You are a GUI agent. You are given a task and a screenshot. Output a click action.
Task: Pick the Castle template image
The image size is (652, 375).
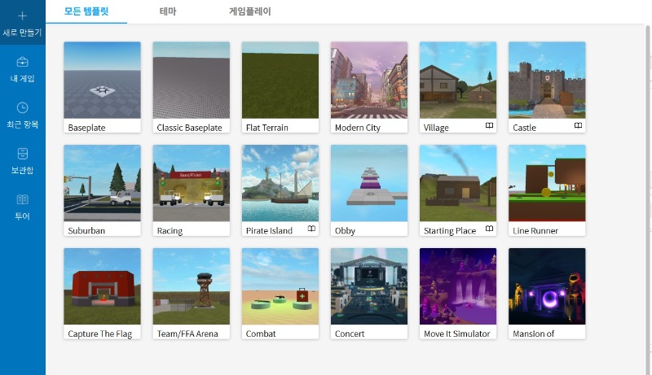click(547, 80)
